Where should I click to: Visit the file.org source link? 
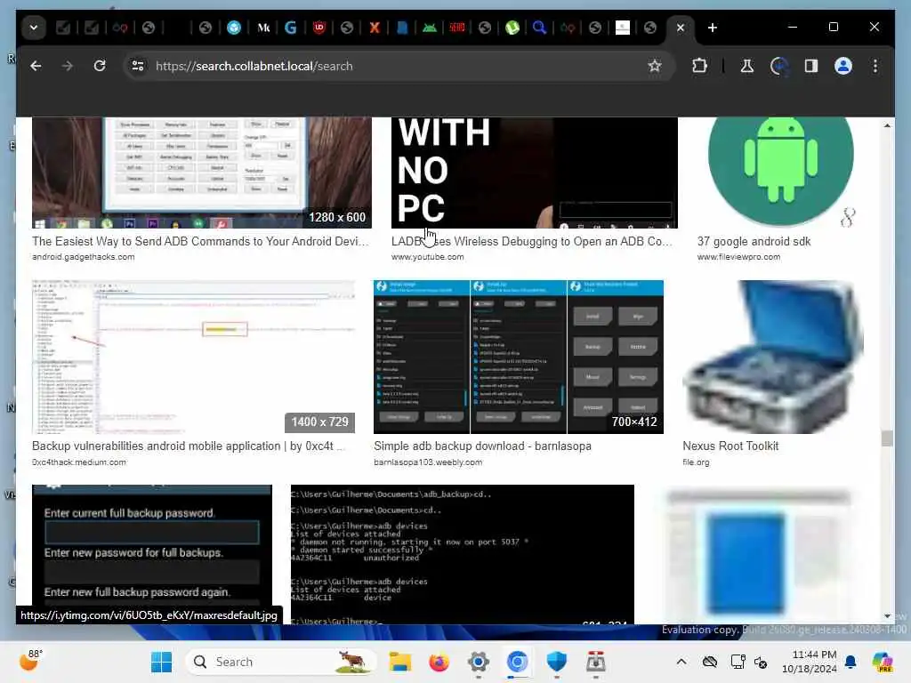click(696, 462)
